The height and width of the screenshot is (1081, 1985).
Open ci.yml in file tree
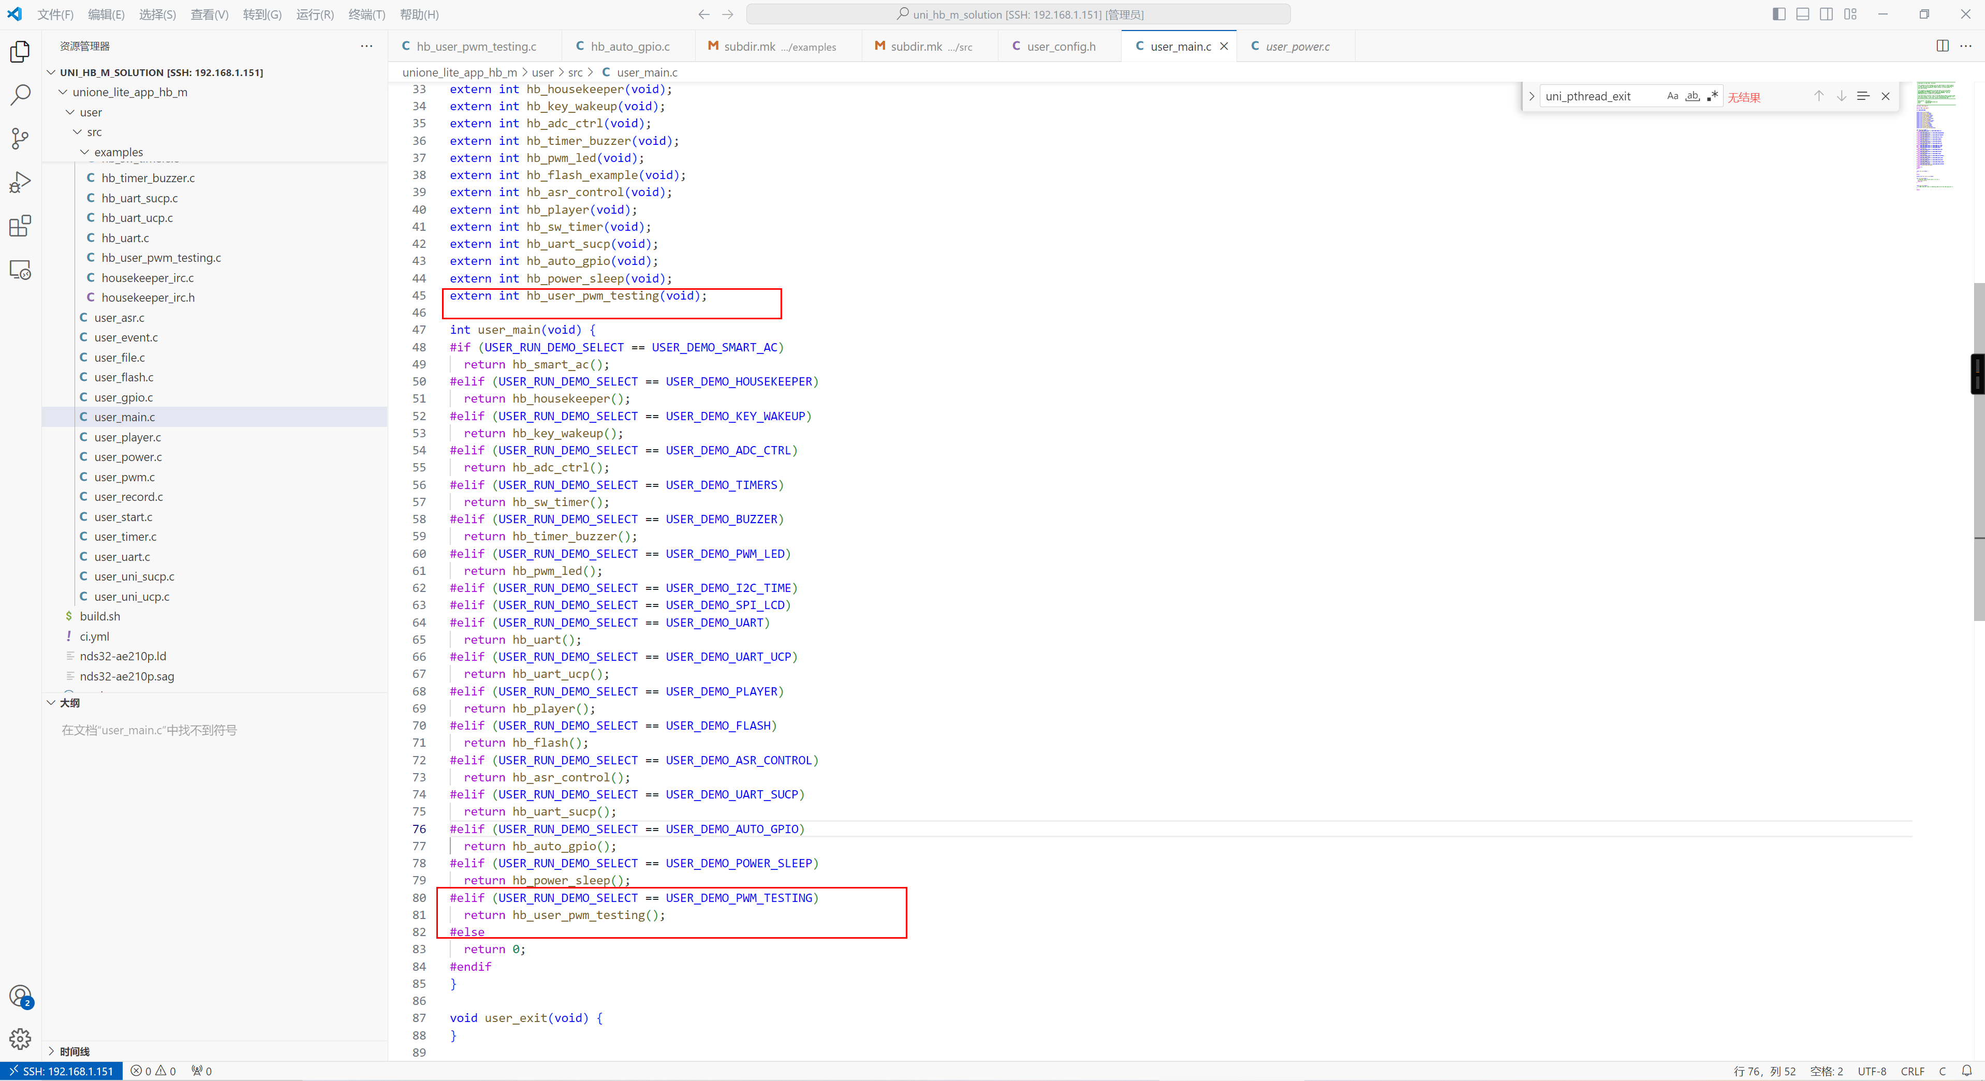94,636
